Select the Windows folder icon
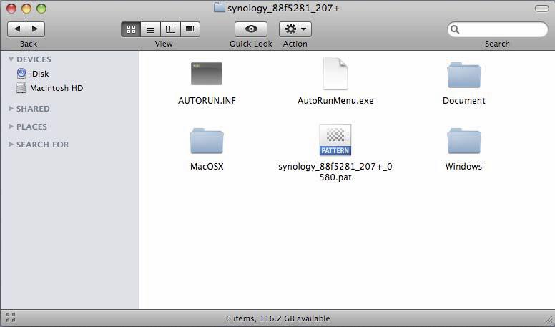This screenshot has width=555, height=327. pos(463,141)
